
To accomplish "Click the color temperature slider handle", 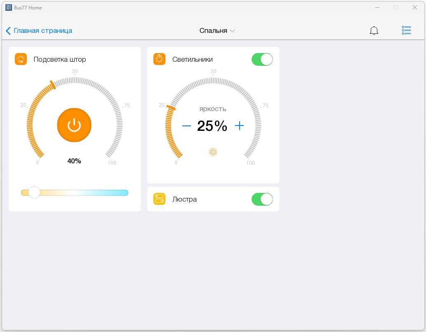I will tap(34, 193).
